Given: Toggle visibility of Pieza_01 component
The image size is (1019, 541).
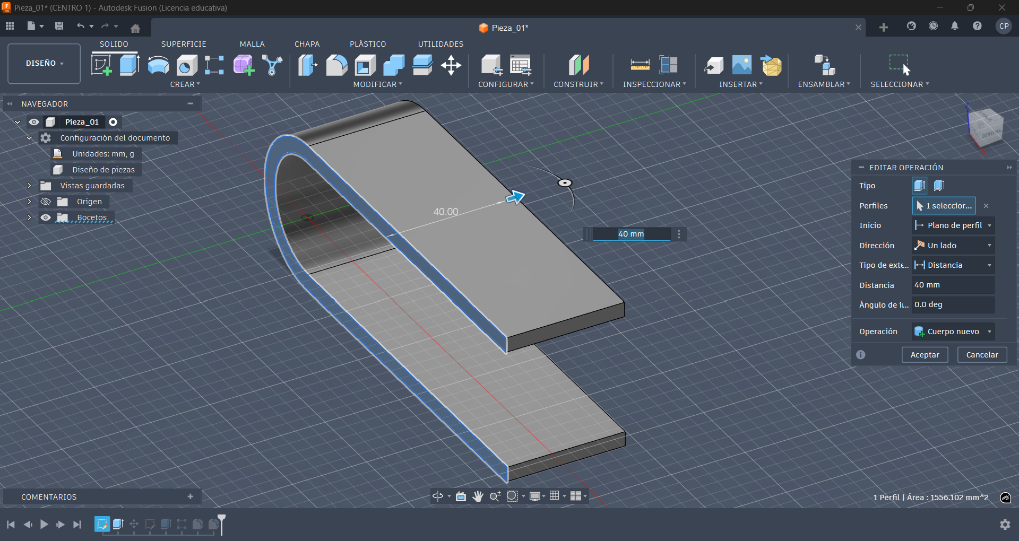Looking at the screenshot, I should [x=34, y=121].
